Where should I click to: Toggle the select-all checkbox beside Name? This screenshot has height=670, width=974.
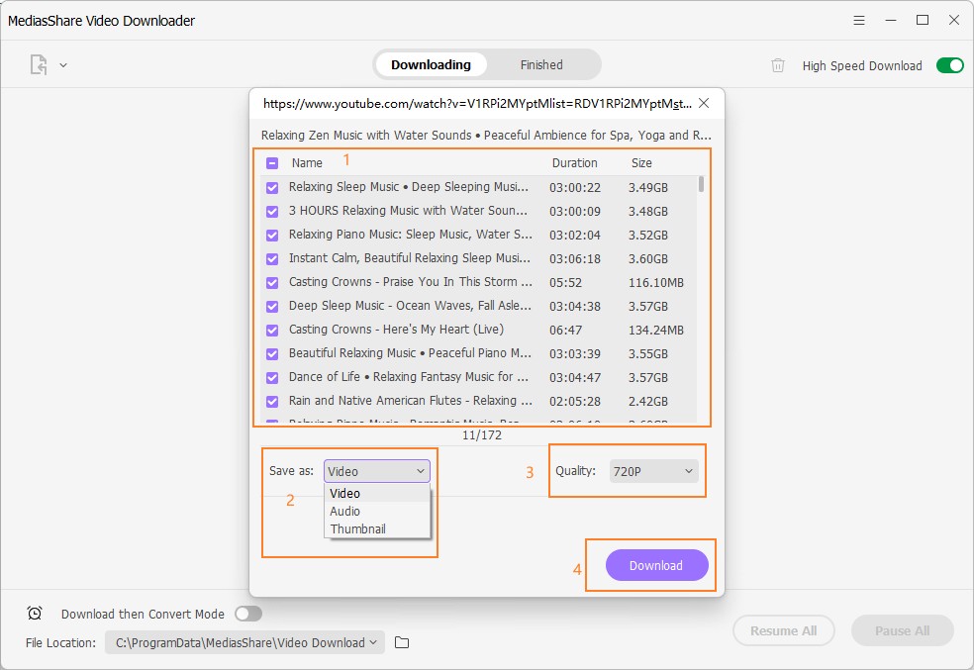pyautogui.click(x=272, y=163)
